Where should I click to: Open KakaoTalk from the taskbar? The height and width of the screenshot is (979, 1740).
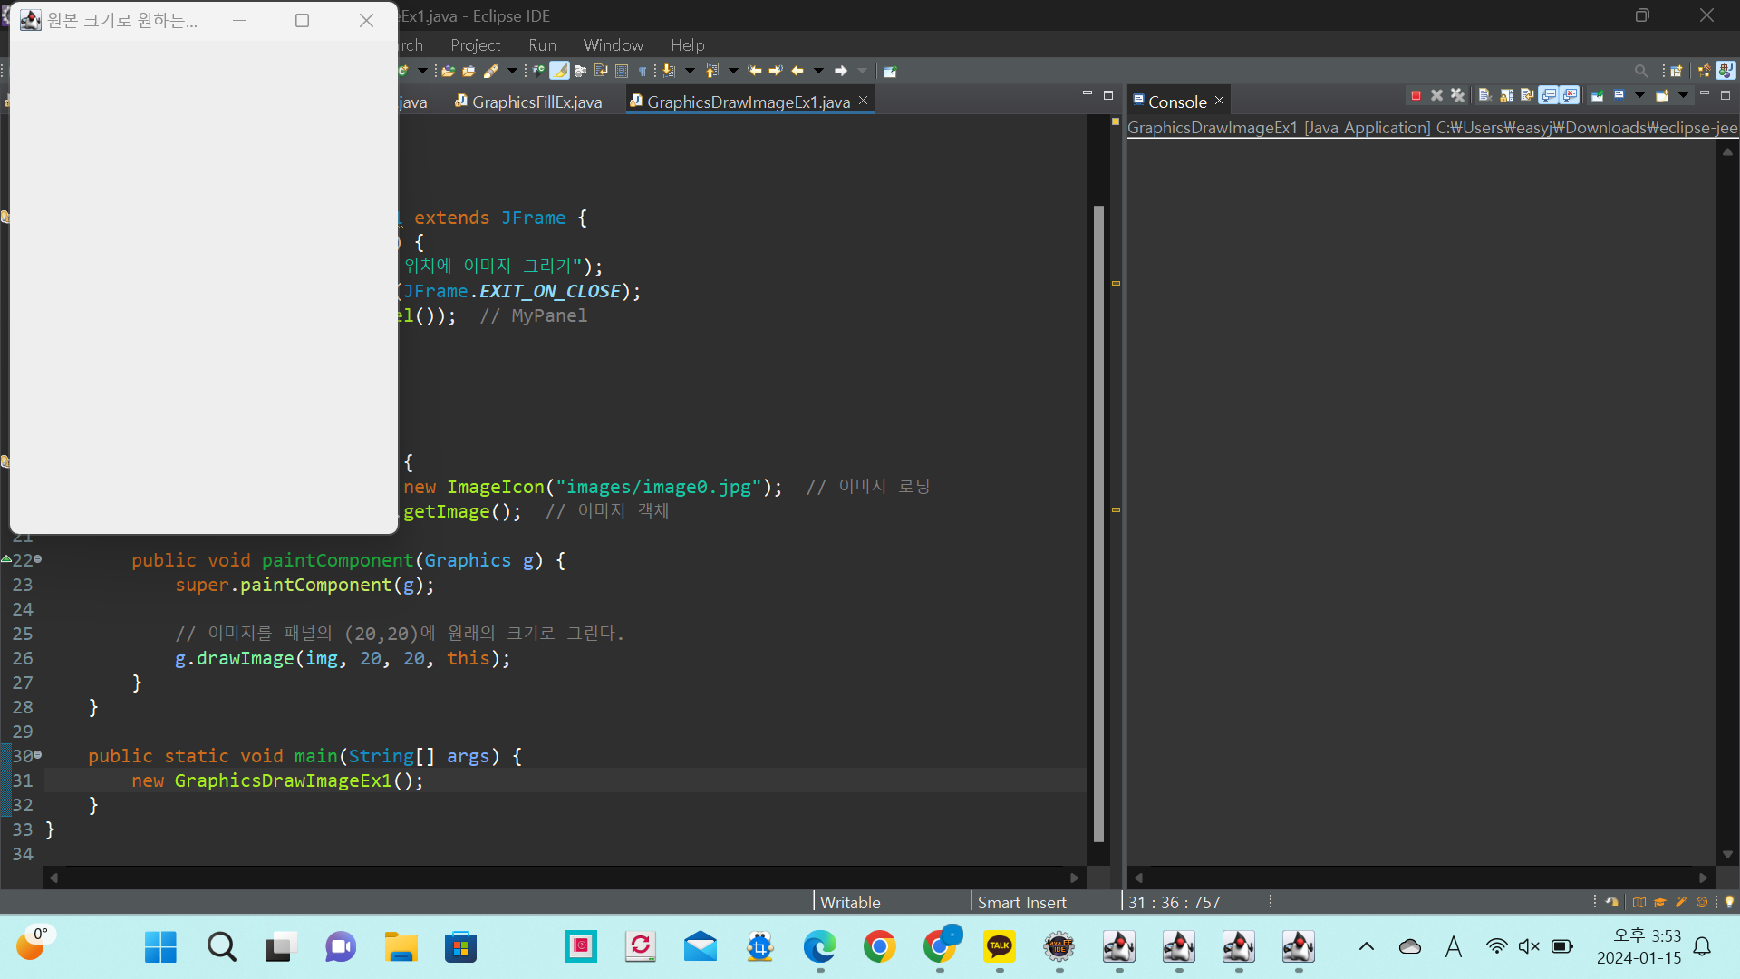click(999, 947)
